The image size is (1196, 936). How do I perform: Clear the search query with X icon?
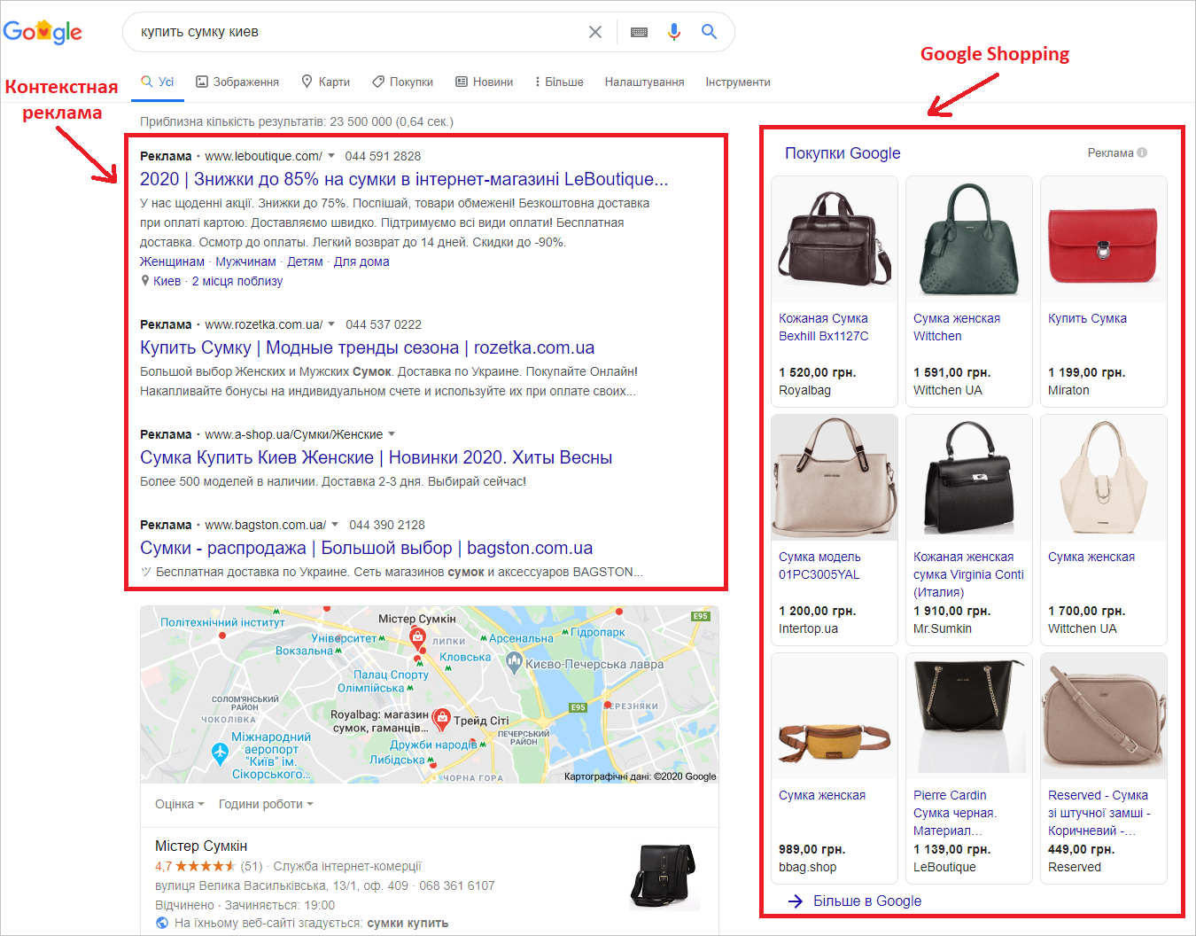click(595, 32)
